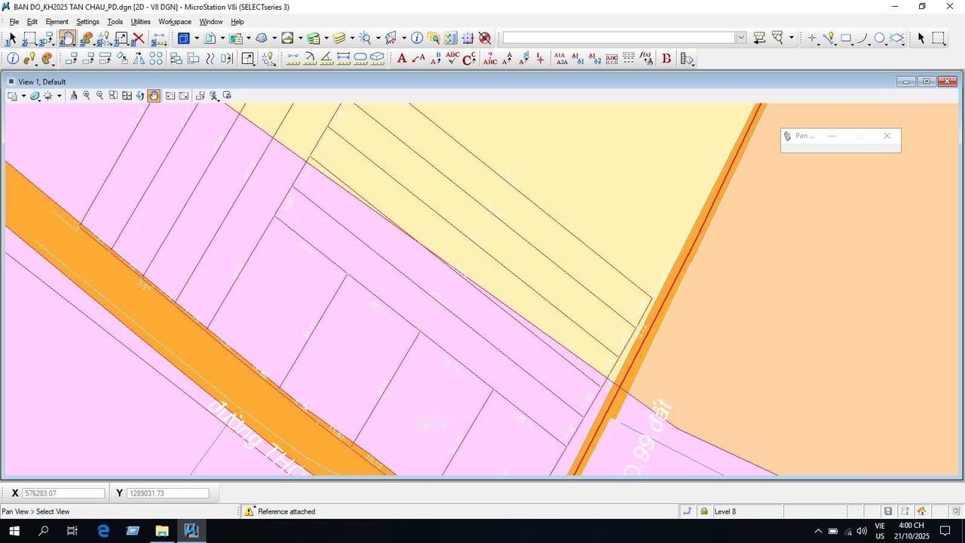The image size is (965, 543).
Task: Click the Zoom In view icon
Action: 87,96
